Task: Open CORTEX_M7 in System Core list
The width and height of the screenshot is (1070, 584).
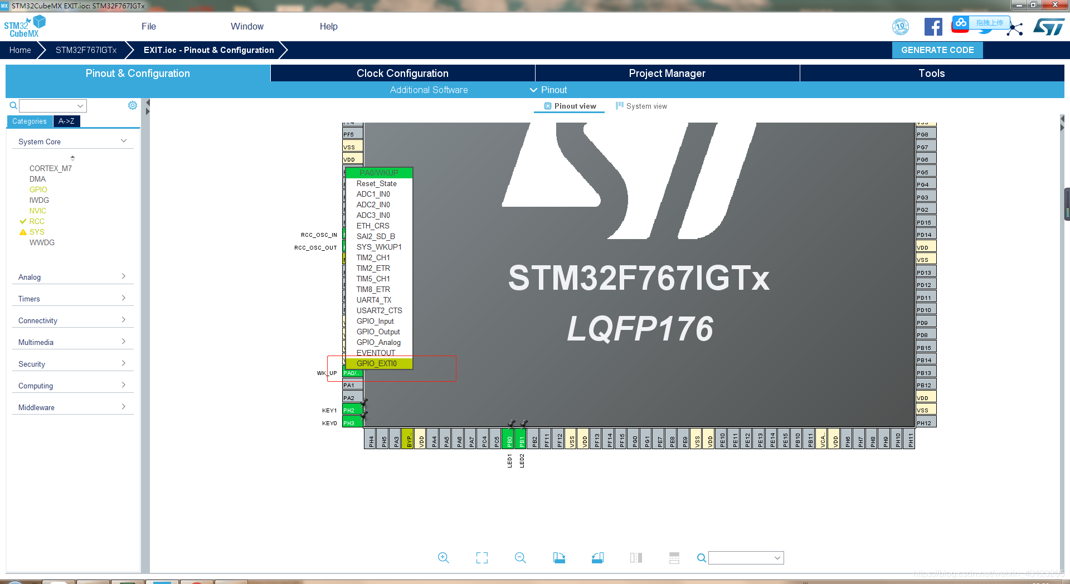Action: click(x=51, y=168)
